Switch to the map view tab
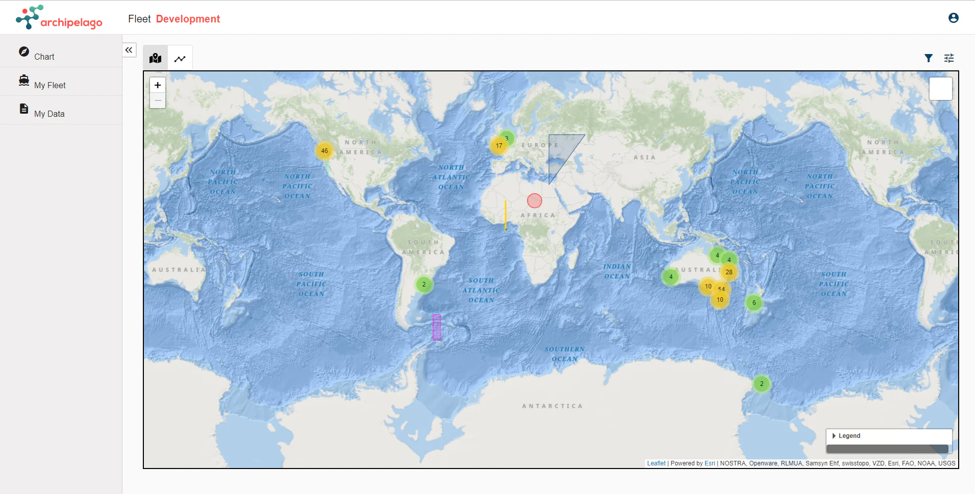 (156, 58)
